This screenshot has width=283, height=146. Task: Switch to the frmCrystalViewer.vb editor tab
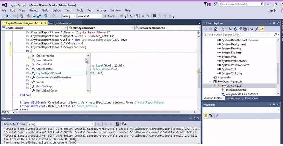point(60,23)
